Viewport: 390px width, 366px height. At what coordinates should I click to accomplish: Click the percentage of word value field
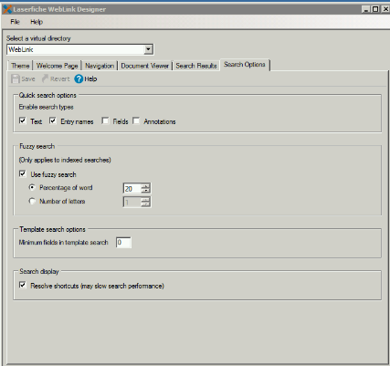[132, 189]
